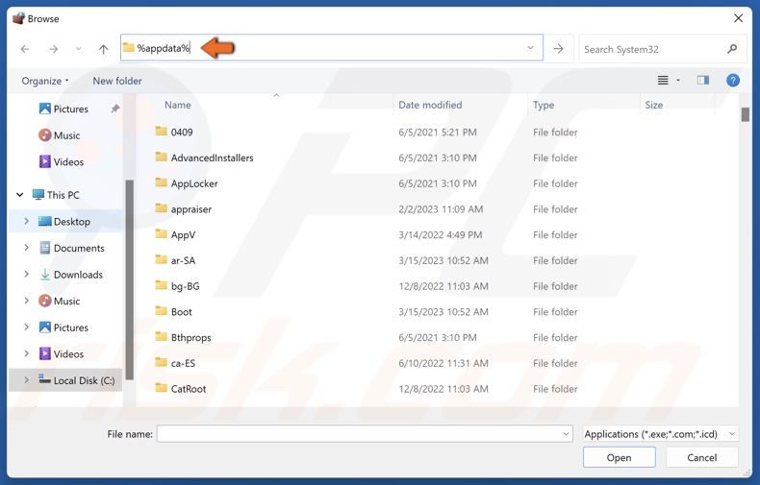
Task: Expand the Desktop tree node
Action: point(26,221)
